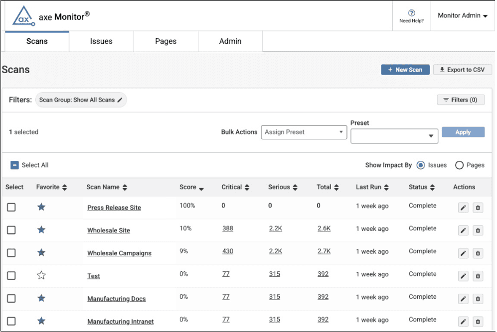Edit the Manufacturing Intranet scan with pencil icon

(463, 322)
